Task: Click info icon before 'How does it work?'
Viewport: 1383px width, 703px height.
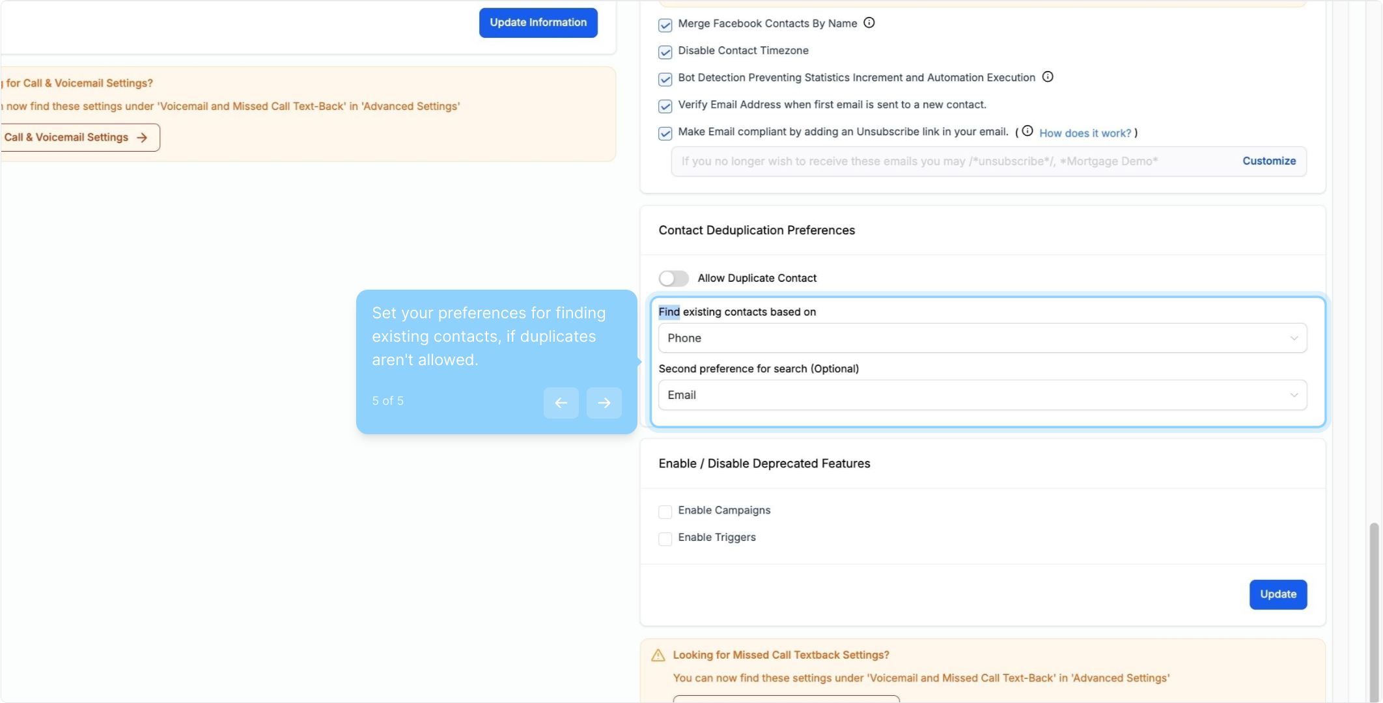Action: tap(1027, 131)
